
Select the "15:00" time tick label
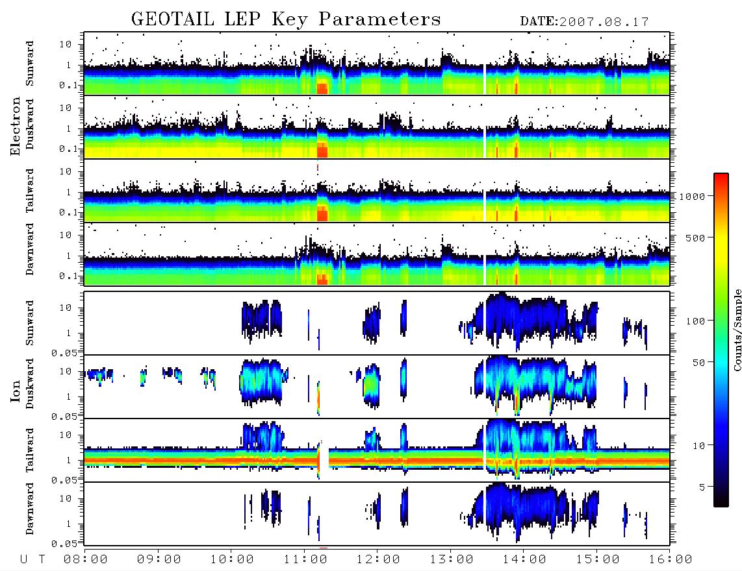pos(598,559)
